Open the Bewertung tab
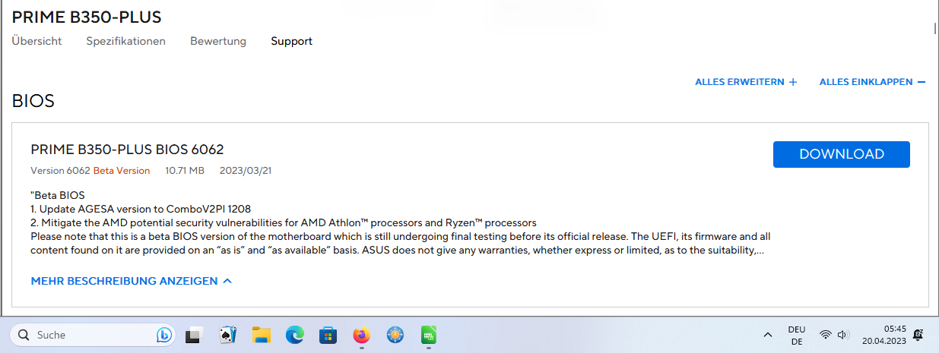This screenshot has width=939, height=353. 218,41
